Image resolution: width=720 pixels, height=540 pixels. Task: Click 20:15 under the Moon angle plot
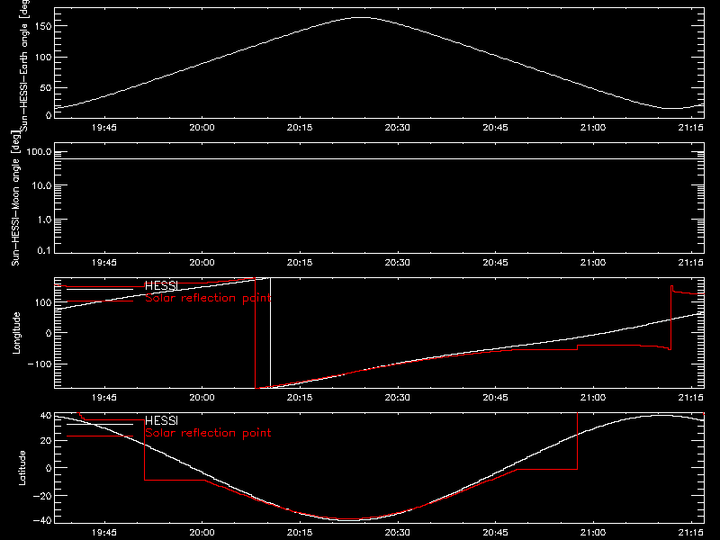pos(300,263)
